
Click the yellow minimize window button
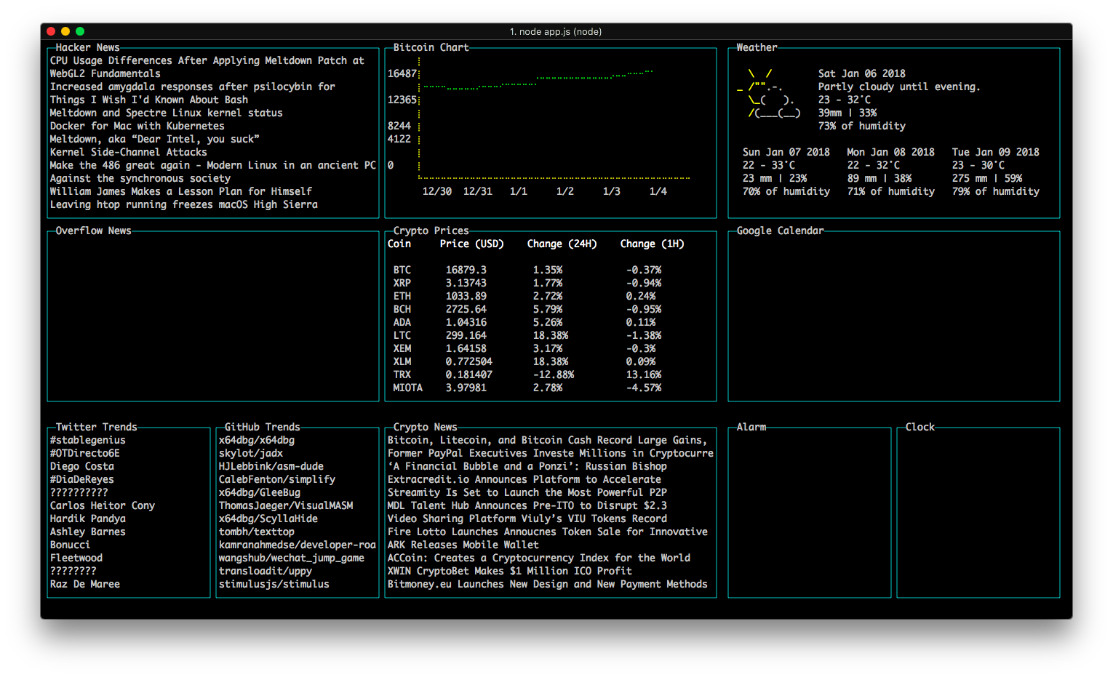point(65,31)
